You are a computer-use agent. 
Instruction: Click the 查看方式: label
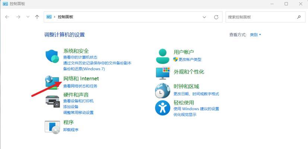point(238,35)
